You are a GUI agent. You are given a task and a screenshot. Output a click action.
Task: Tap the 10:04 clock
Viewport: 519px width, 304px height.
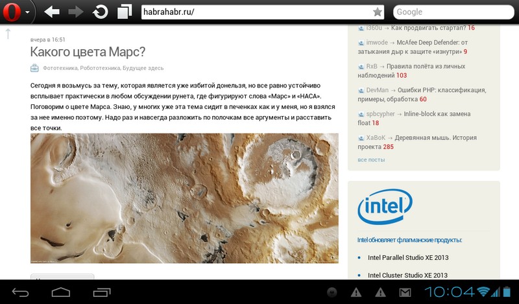450,292
